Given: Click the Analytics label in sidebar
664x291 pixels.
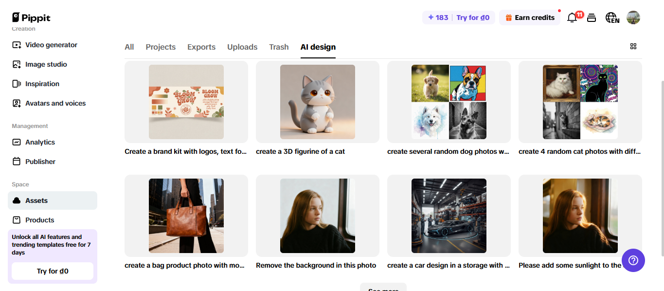Looking at the screenshot, I should [x=40, y=142].
